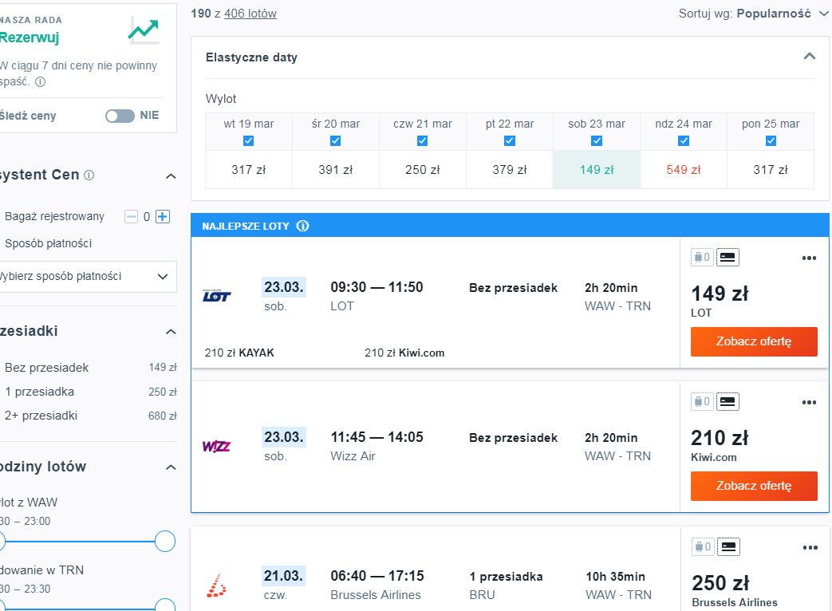Viewport: 832px width, 611px height.
Task: Select 549 zł price for ndz 24 mar
Action: [x=684, y=170]
